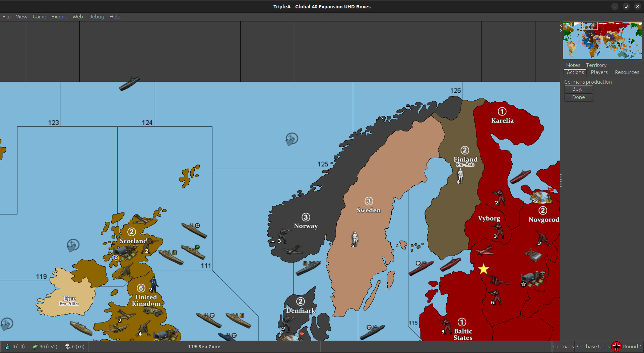644x353 pixels.
Task: Click the Baltic States label
Action: point(463,334)
